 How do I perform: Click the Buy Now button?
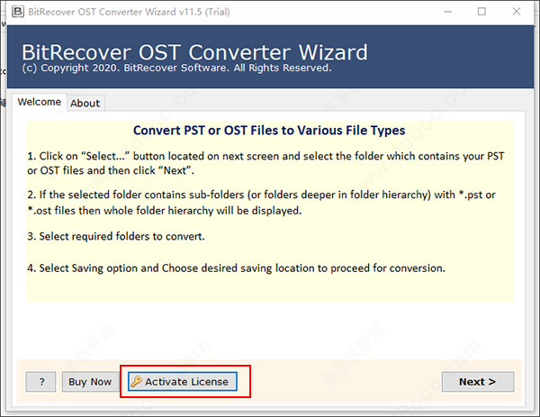(90, 382)
